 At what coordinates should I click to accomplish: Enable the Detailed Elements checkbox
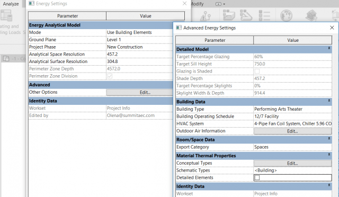click(257, 177)
